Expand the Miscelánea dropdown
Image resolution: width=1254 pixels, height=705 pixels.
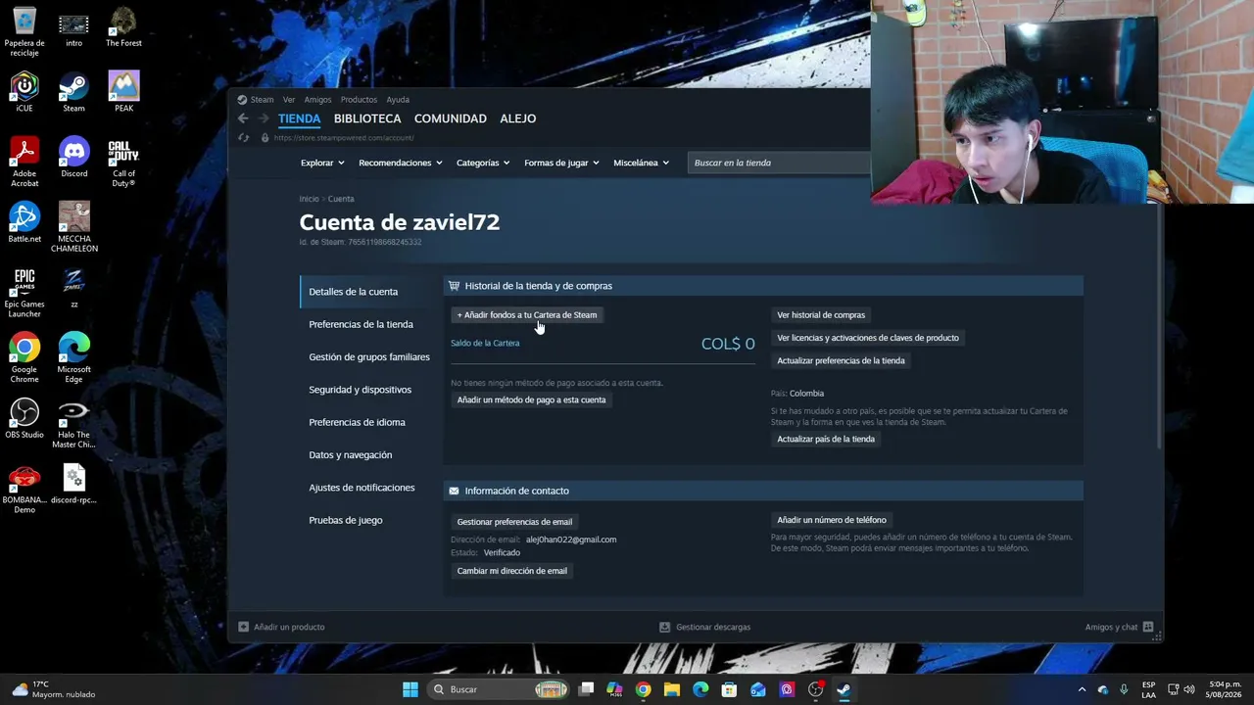[x=641, y=163]
